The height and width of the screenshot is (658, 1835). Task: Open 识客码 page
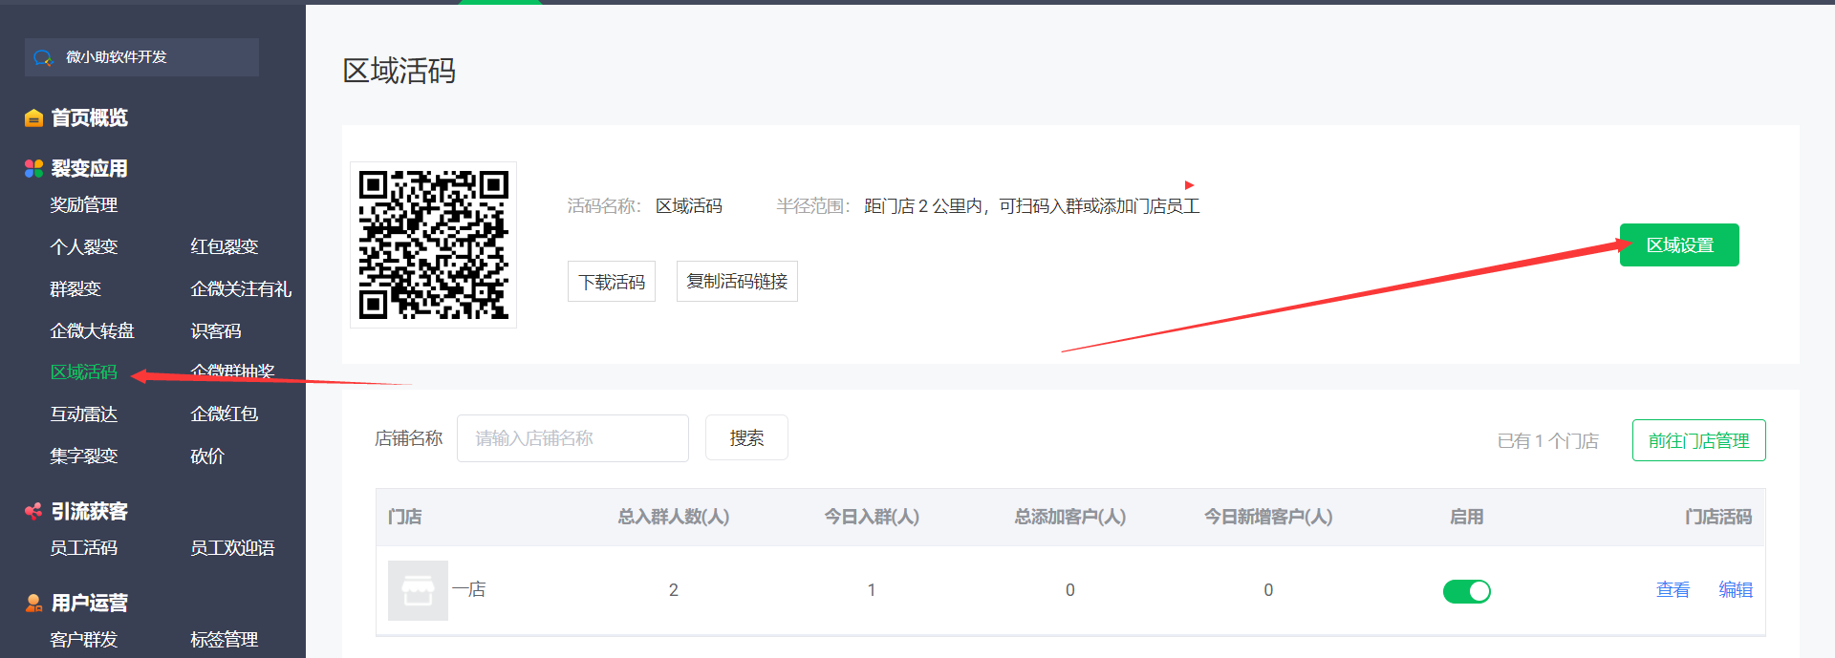click(x=216, y=331)
